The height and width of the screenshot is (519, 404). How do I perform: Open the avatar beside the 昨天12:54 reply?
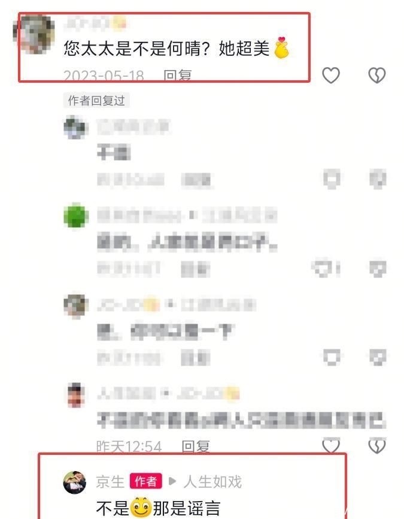point(76,395)
